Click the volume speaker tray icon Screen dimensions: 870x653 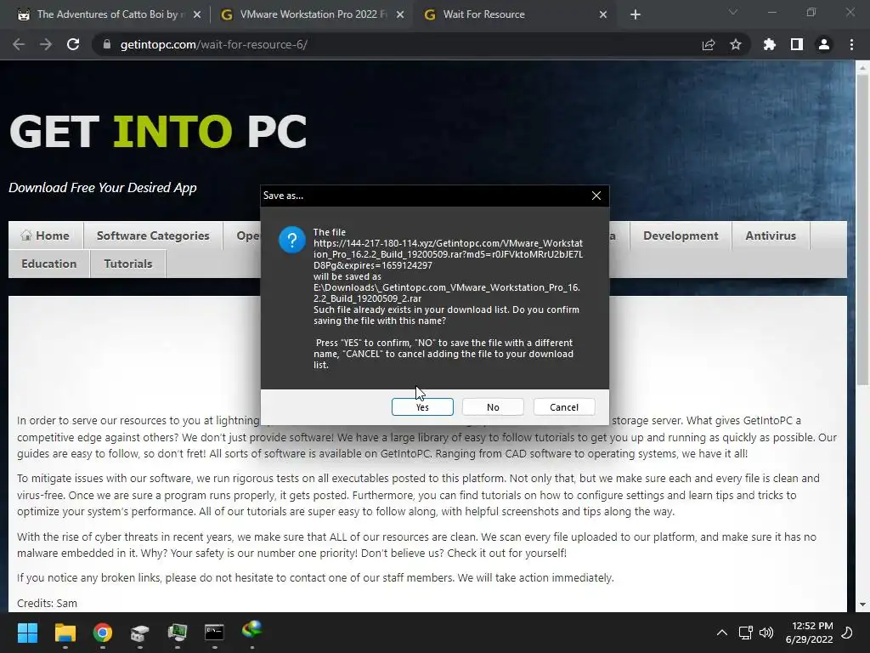tap(765, 633)
